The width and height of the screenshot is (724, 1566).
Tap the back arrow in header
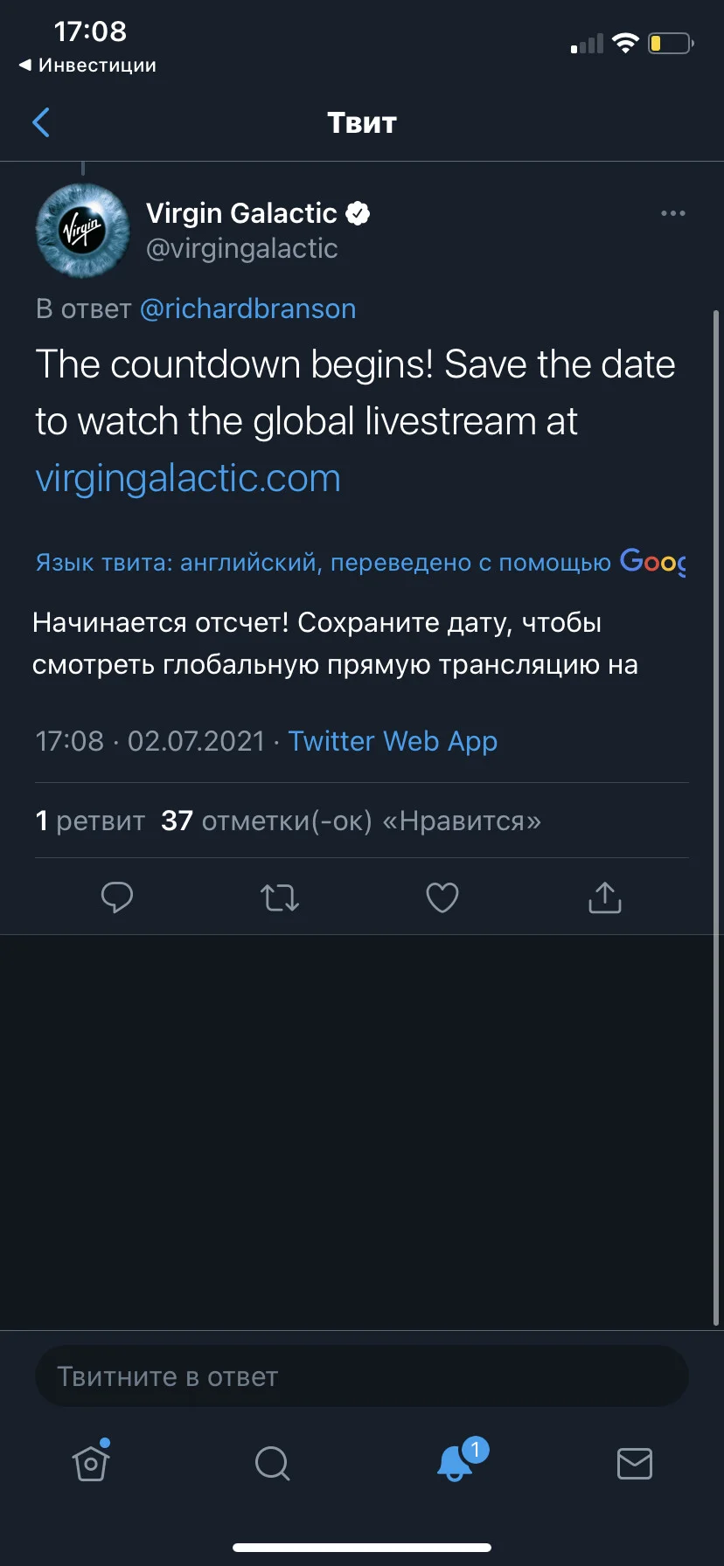click(41, 122)
